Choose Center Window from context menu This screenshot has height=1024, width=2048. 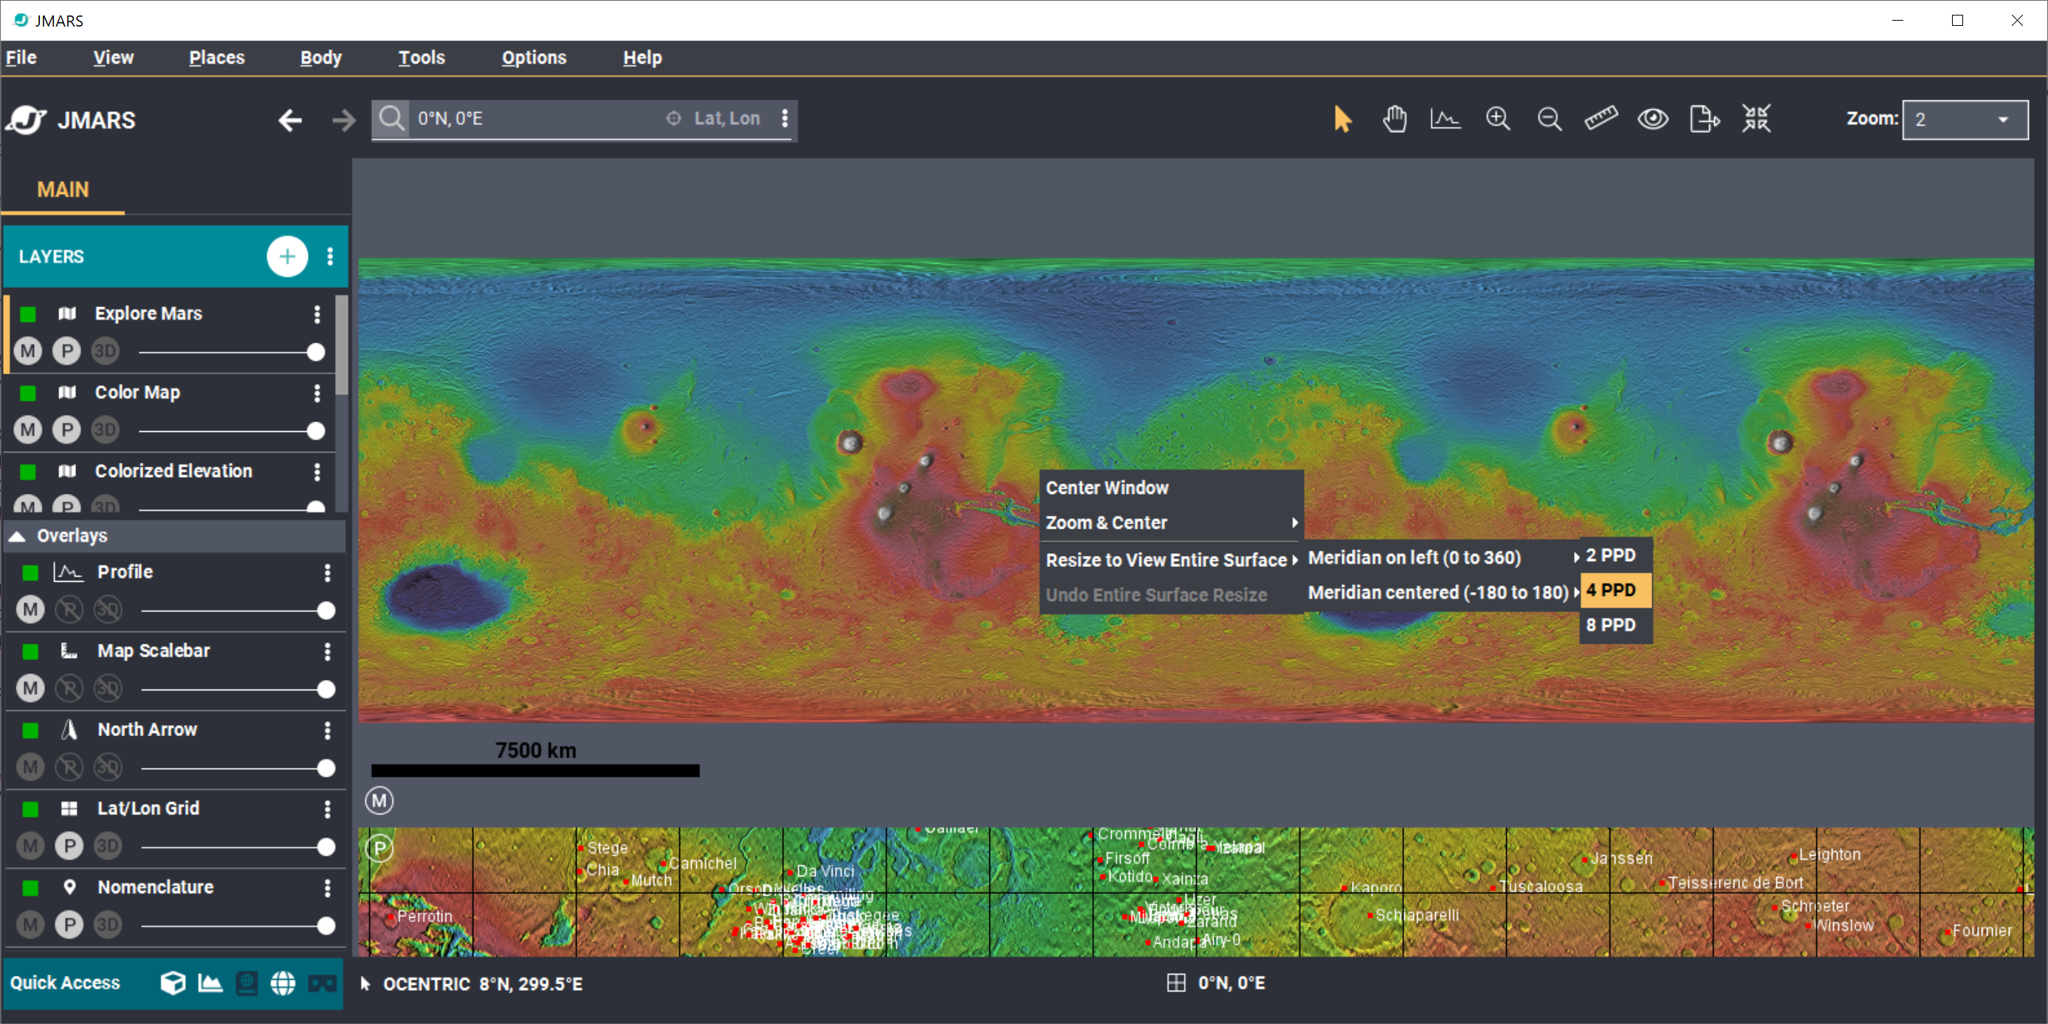[1171, 487]
